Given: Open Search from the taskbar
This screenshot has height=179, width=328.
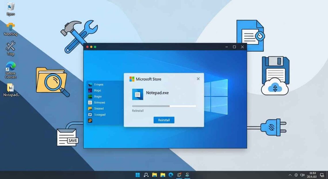Looking at the screenshot, I should (x=146, y=175).
